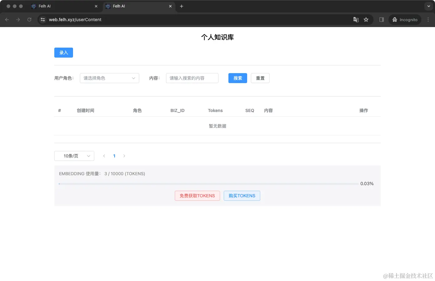Image resolution: width=435 pixels, height=281 pixels.
Task: Click the 免费获取TOKENS button
Action: (197, 196)
